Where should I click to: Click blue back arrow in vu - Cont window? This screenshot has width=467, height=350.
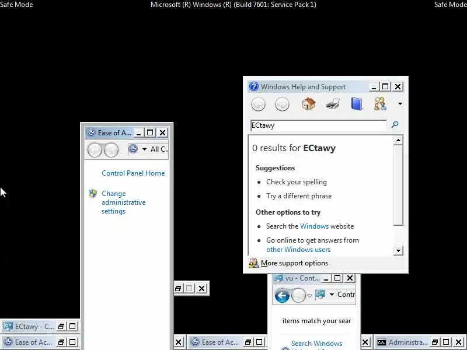point(282,296)
